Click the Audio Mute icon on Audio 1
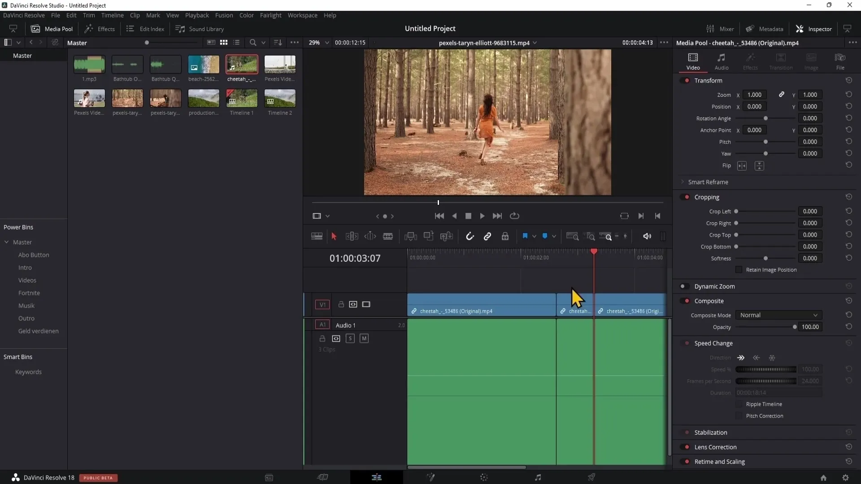Image resolution: width=861 pixels, height=484 pixels. click(364, 338)
